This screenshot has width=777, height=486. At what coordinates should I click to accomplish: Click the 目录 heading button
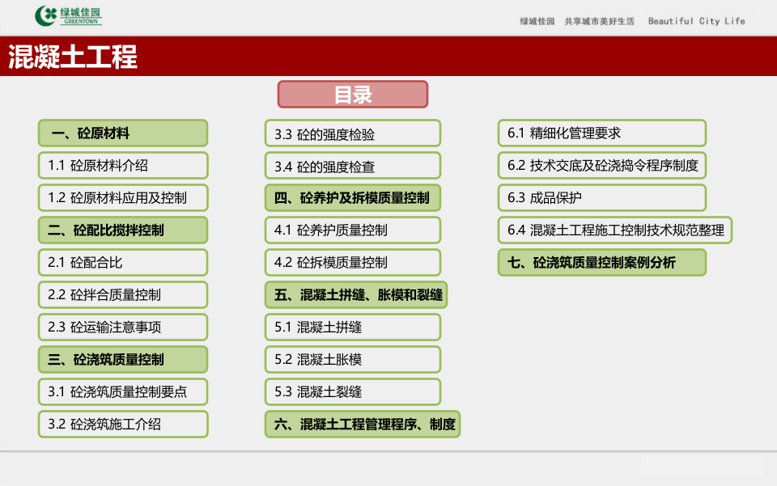353,94
